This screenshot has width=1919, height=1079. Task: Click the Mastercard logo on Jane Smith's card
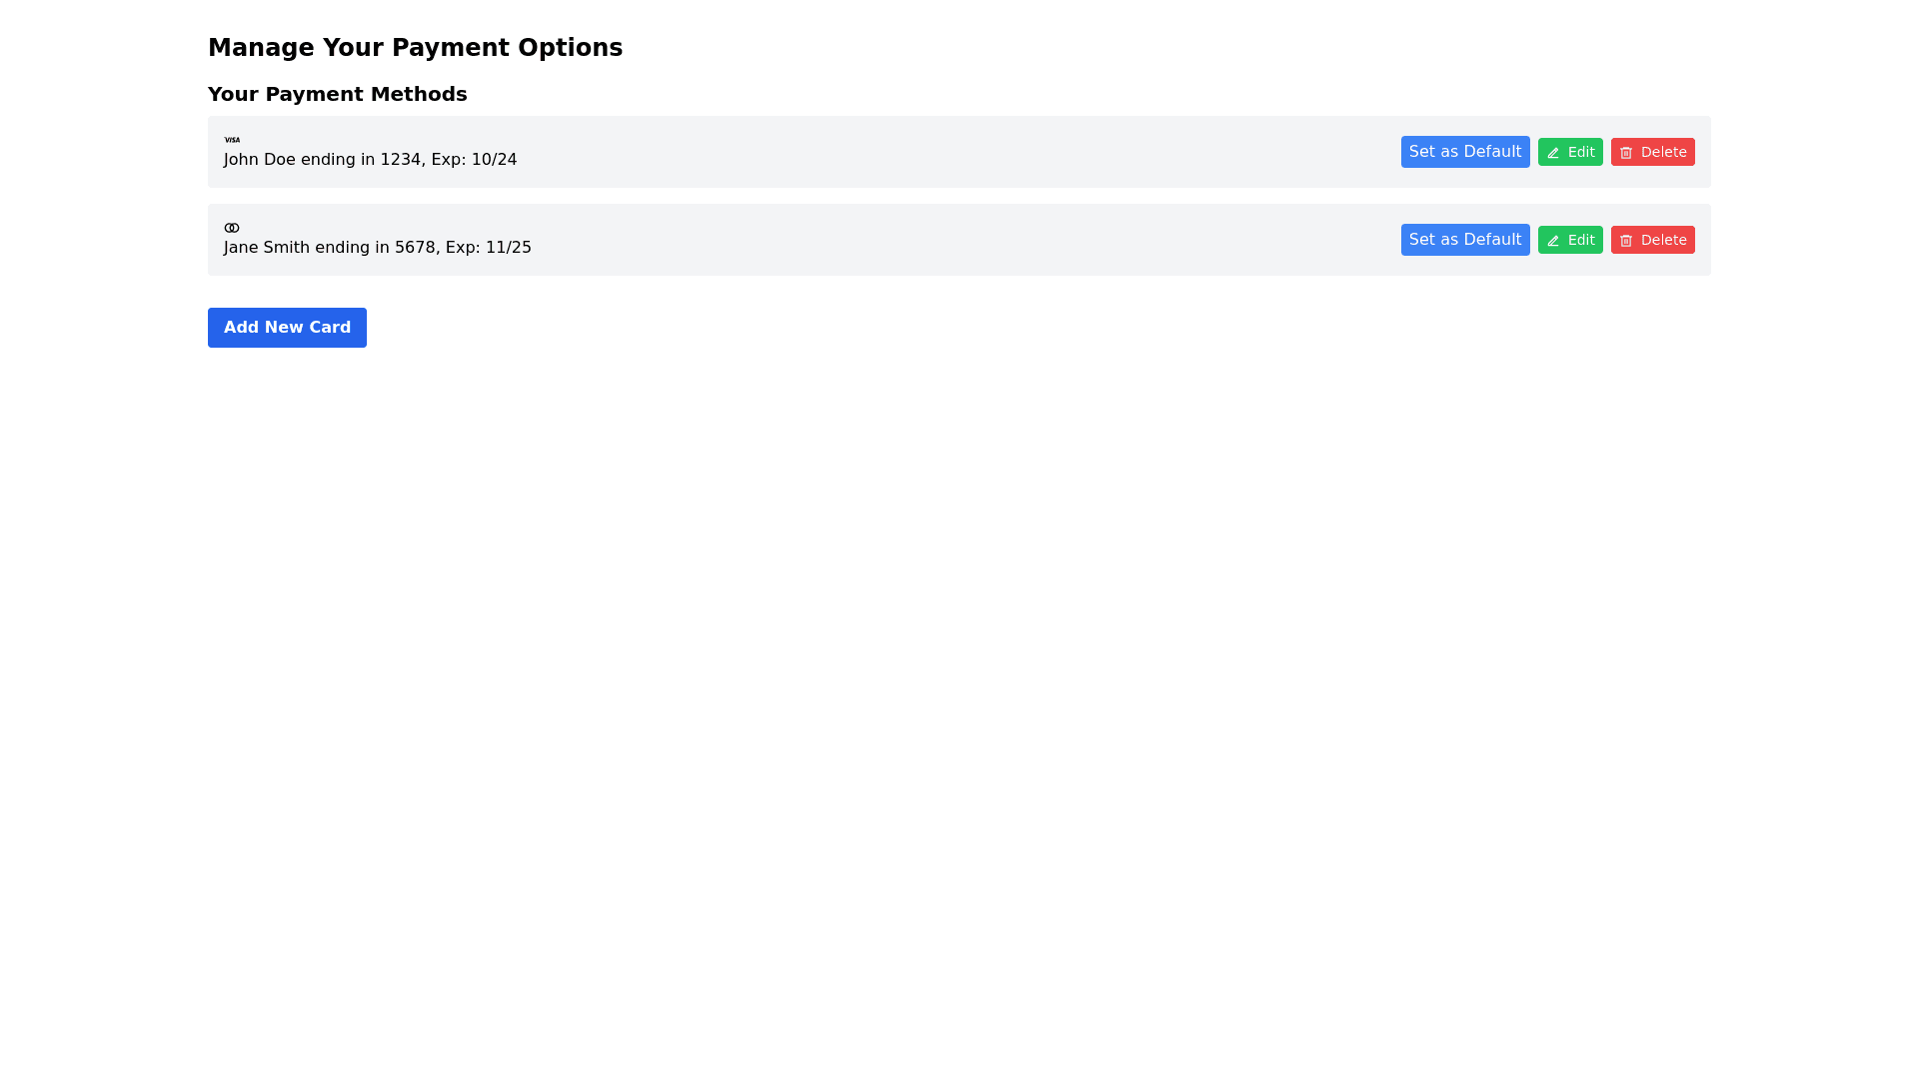click(232, 228)
